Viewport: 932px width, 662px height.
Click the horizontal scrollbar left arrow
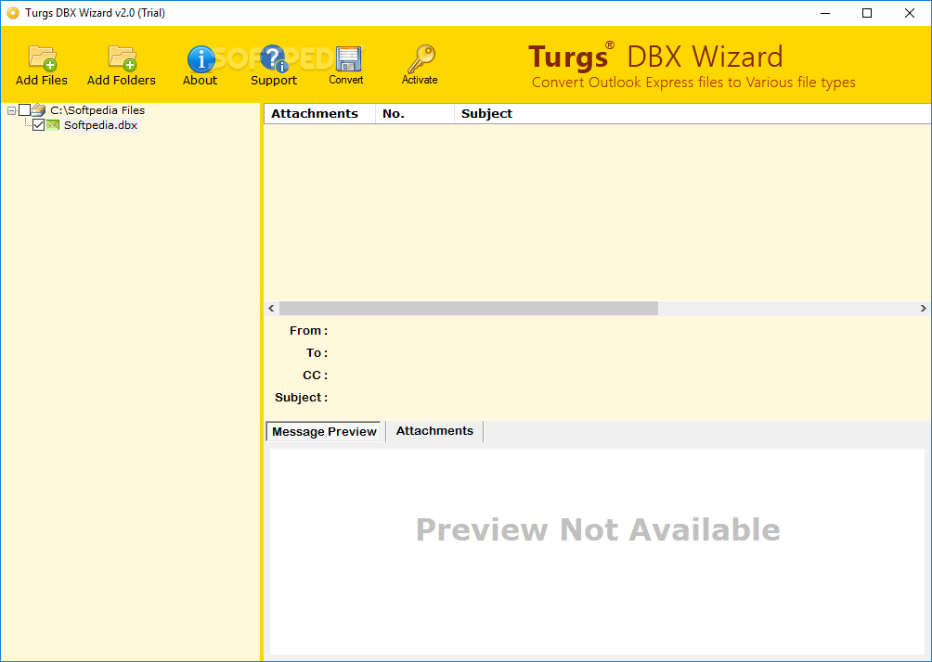(272, 308)
